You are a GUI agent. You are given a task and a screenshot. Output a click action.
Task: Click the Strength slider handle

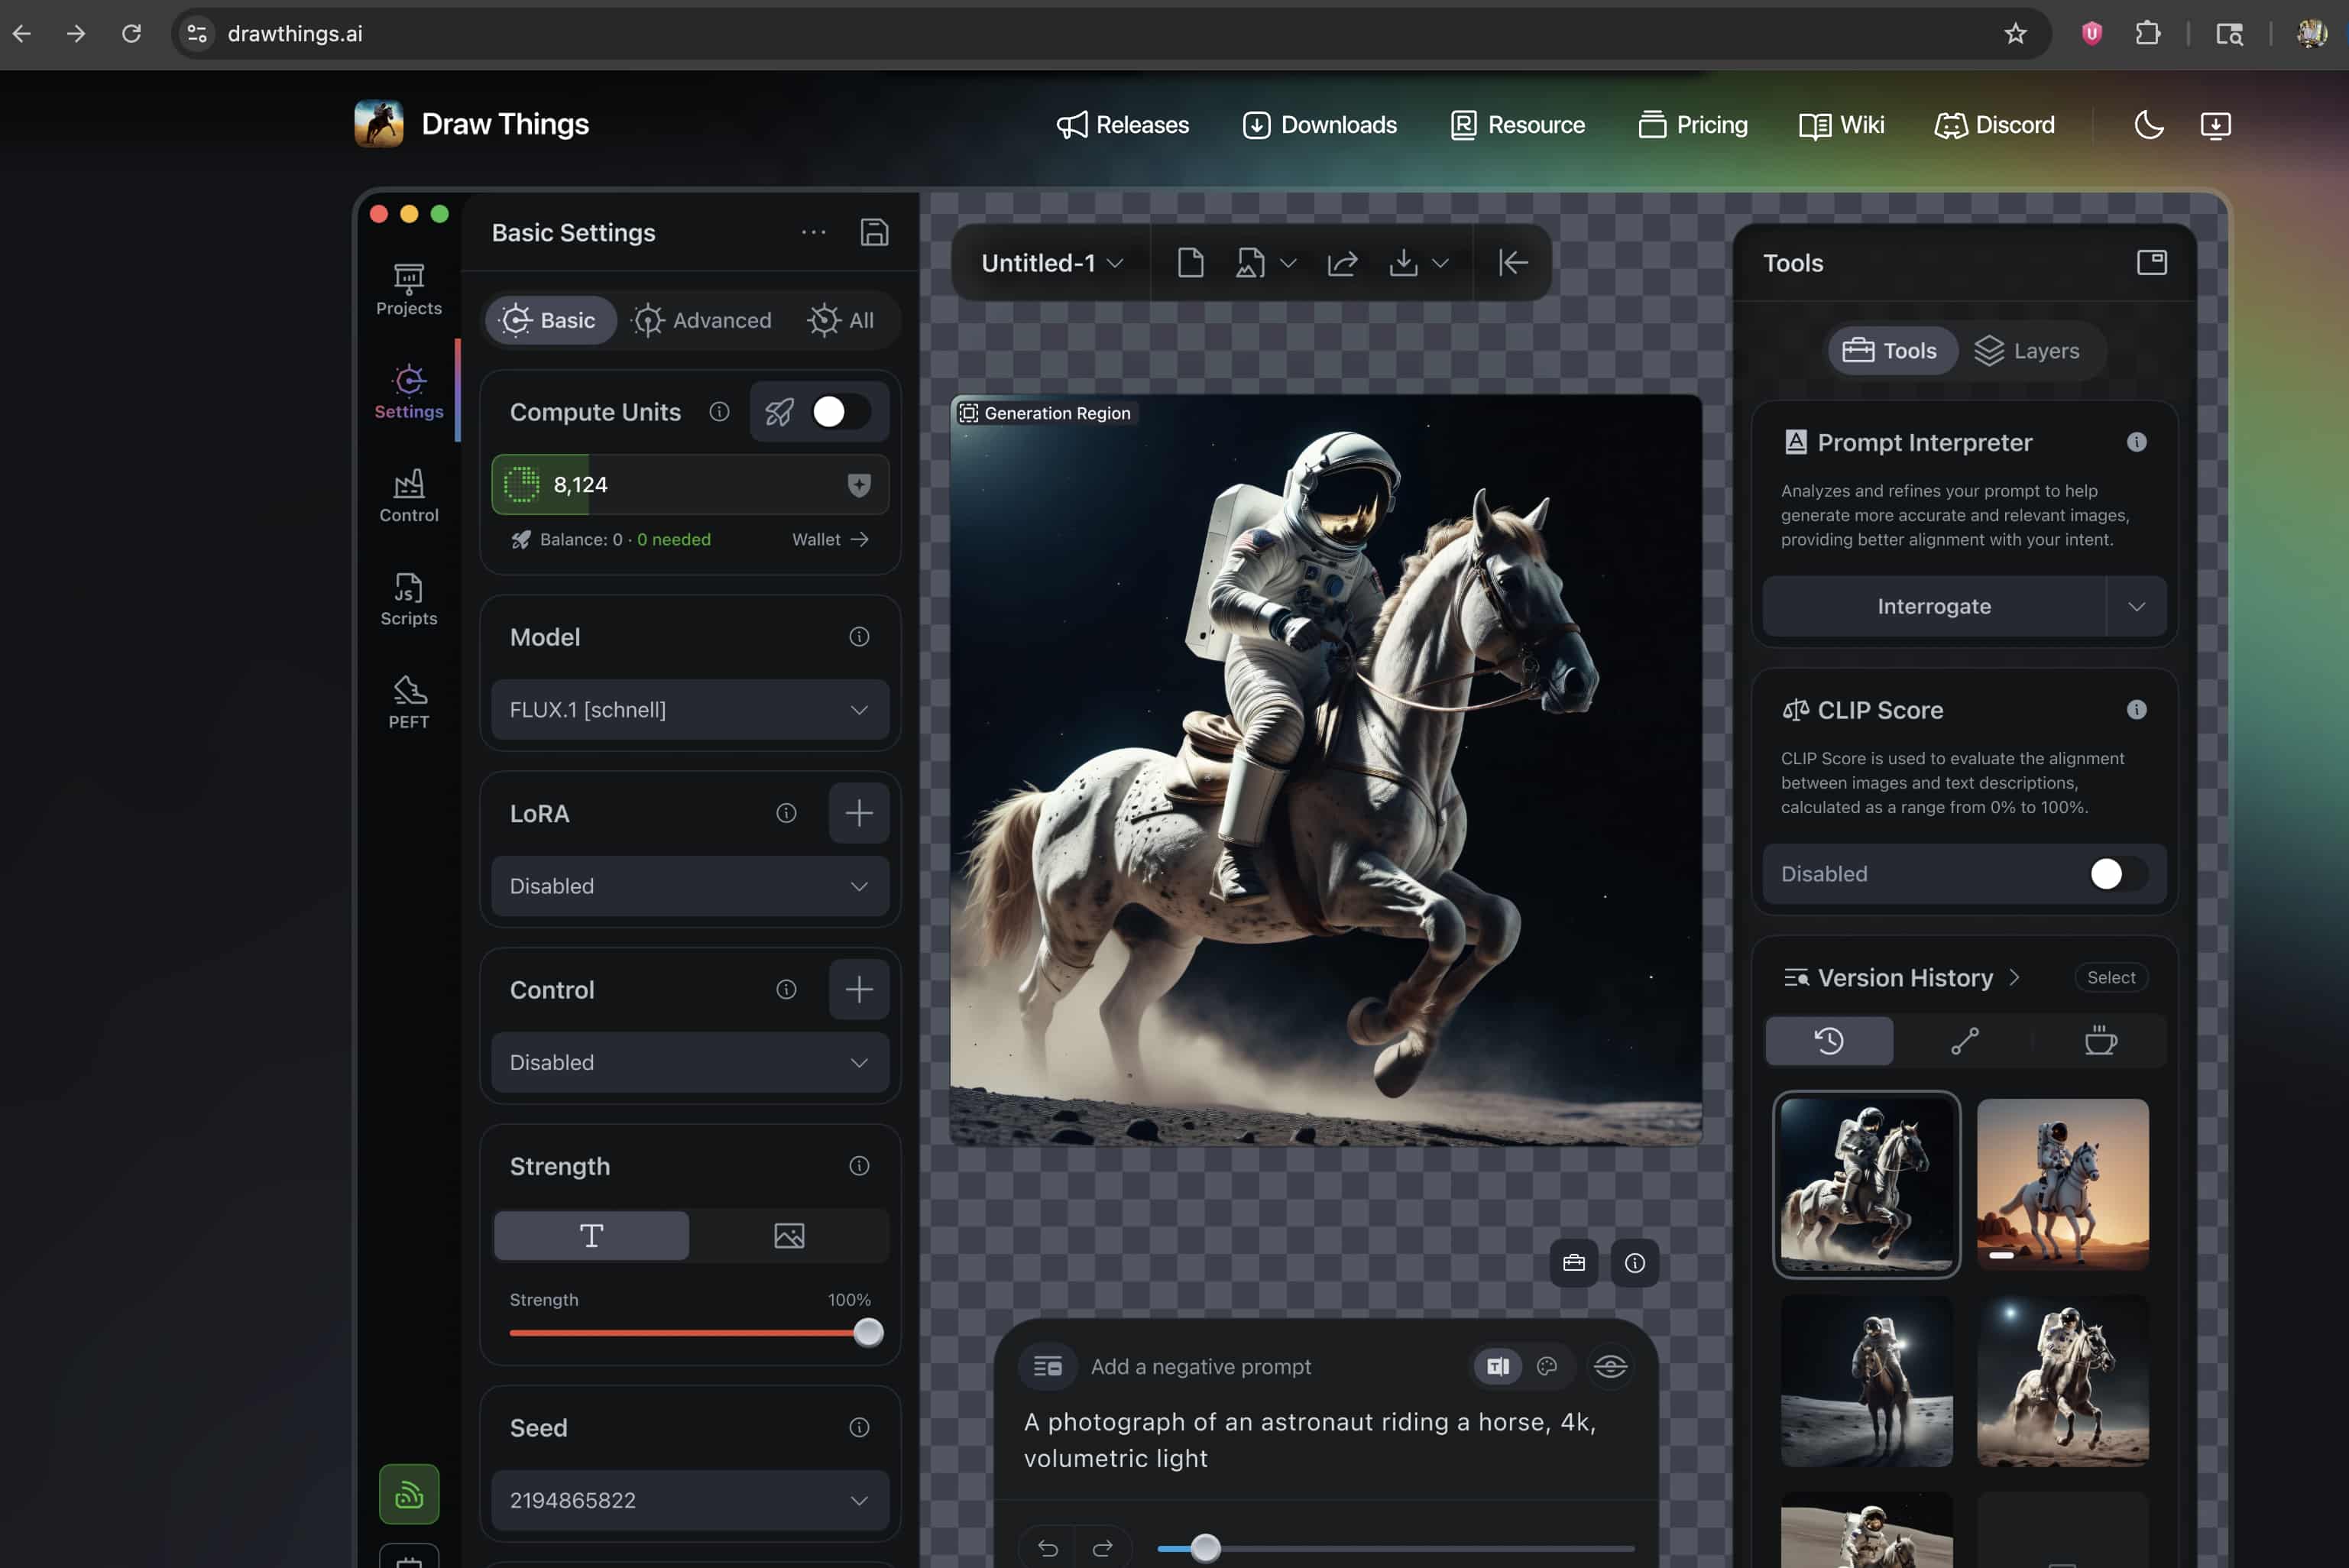click(x=868, y=1332)
